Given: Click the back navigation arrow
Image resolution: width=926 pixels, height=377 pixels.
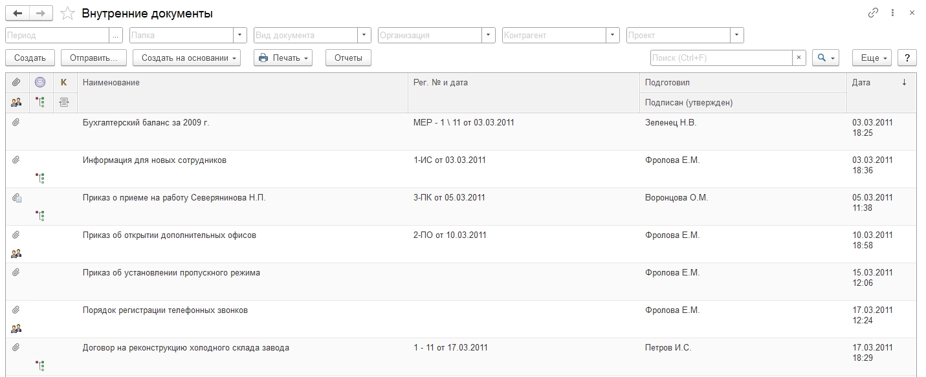Looking at the screenshot, I should tap(17, 13).
